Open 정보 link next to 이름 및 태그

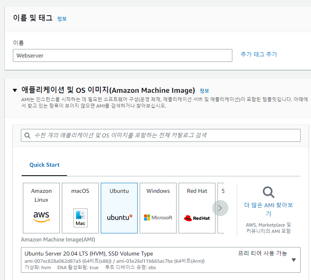click(x=62, y=19)
